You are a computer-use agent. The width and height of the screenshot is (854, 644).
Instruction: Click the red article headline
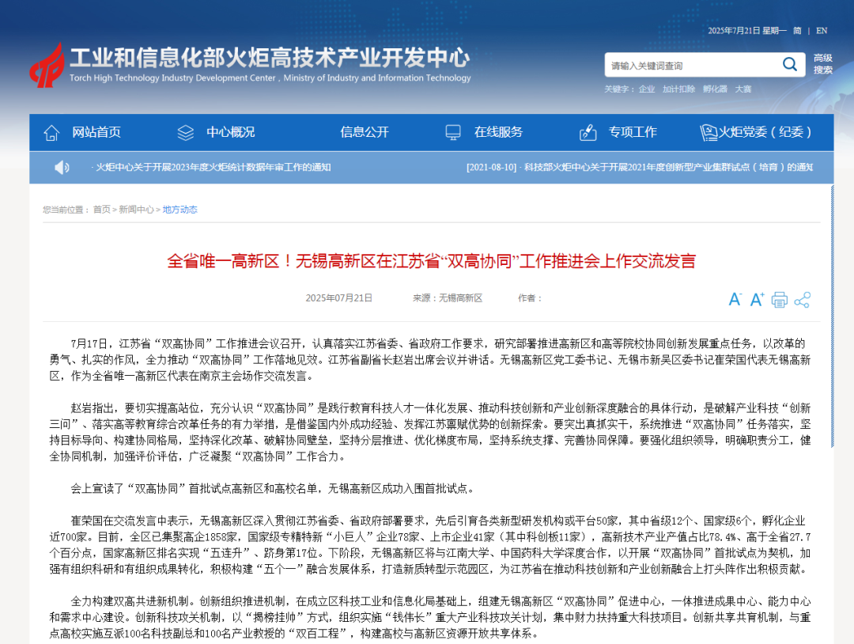pos(432,261)
